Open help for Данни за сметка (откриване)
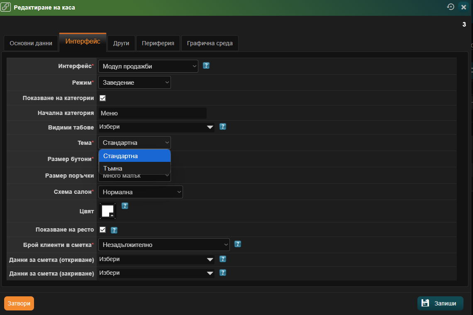 pyautogui.click(x=223, y=259)
